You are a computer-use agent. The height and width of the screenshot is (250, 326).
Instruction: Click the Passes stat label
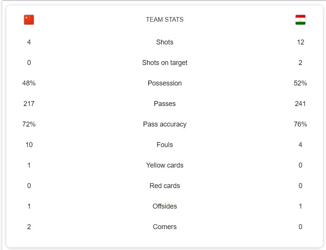pyautogui.click(x=165, y=104)
